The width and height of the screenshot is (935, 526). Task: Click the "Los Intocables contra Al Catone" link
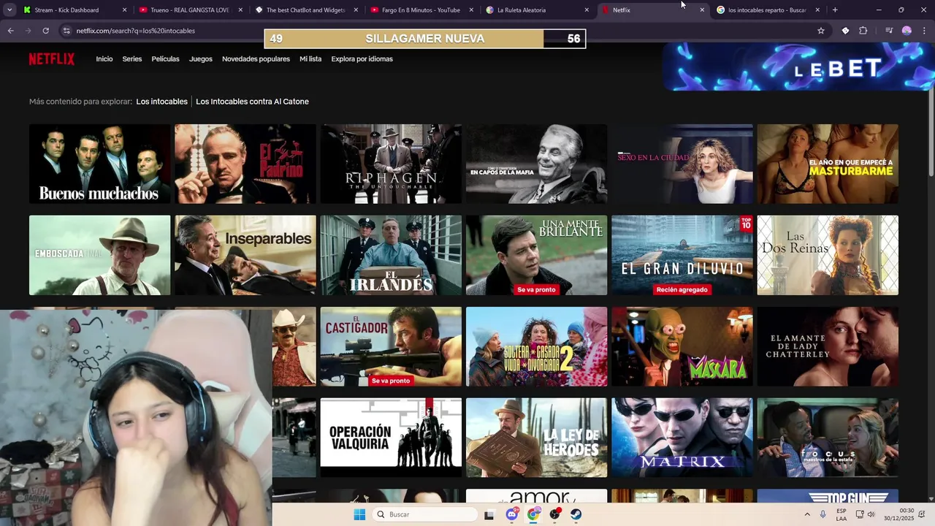[x=252, y=102]
